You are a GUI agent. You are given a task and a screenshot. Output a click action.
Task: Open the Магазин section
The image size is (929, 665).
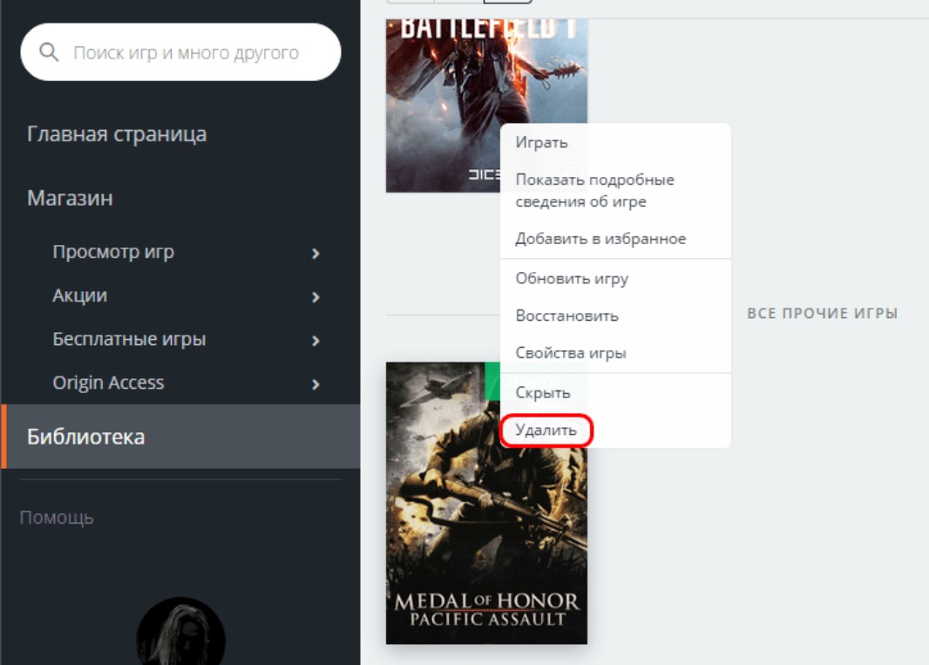[70, 198]
